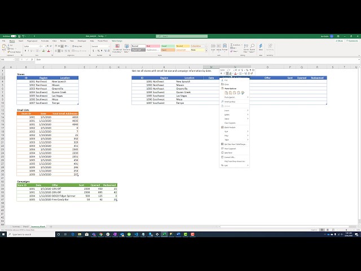Click the Share button
This screenshot has width=361, height=271.
340,41
